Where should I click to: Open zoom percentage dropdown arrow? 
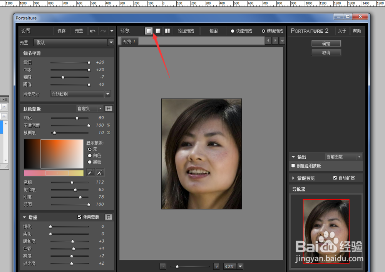pos(240,266)
